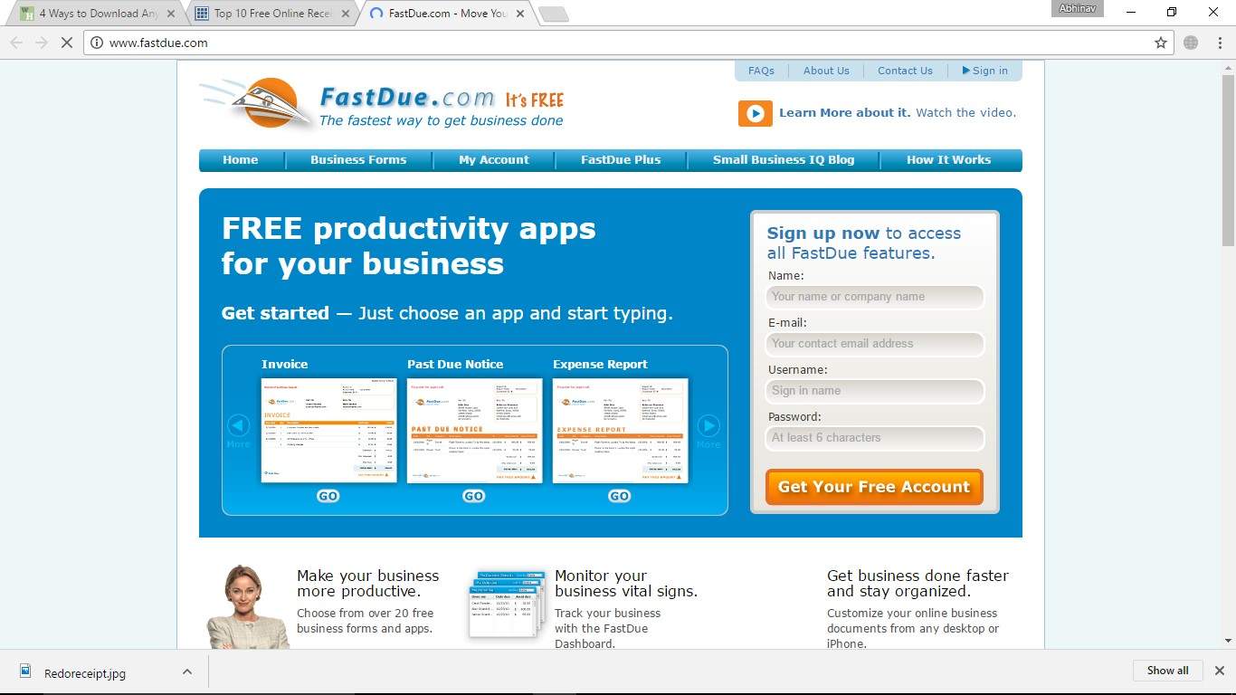
Task: Stop loading the page
Action: pos(66,43)
